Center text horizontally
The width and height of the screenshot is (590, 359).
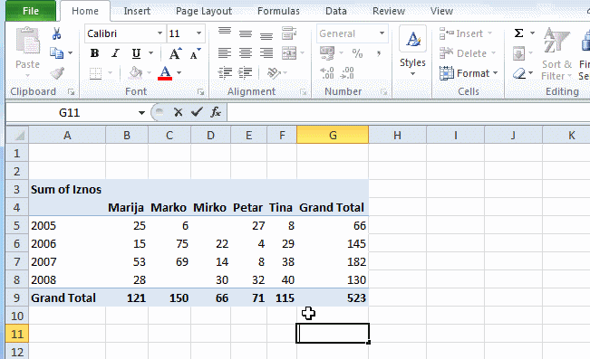pyautogui.click(x=246, y=53)
